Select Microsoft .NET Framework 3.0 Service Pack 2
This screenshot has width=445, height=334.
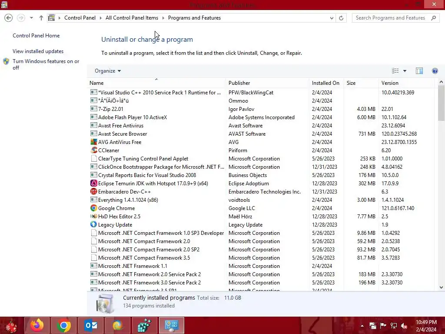(149, 283)
